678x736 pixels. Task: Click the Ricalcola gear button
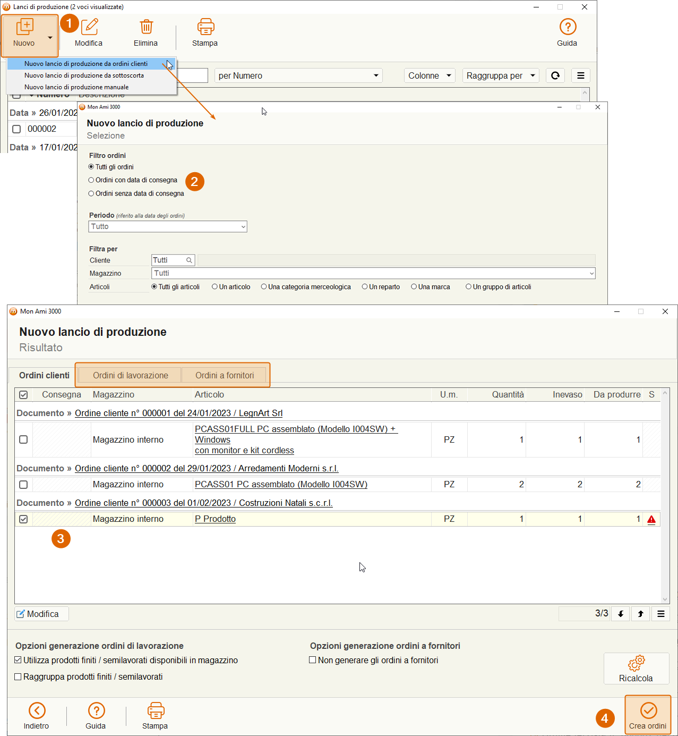[636, 669]
